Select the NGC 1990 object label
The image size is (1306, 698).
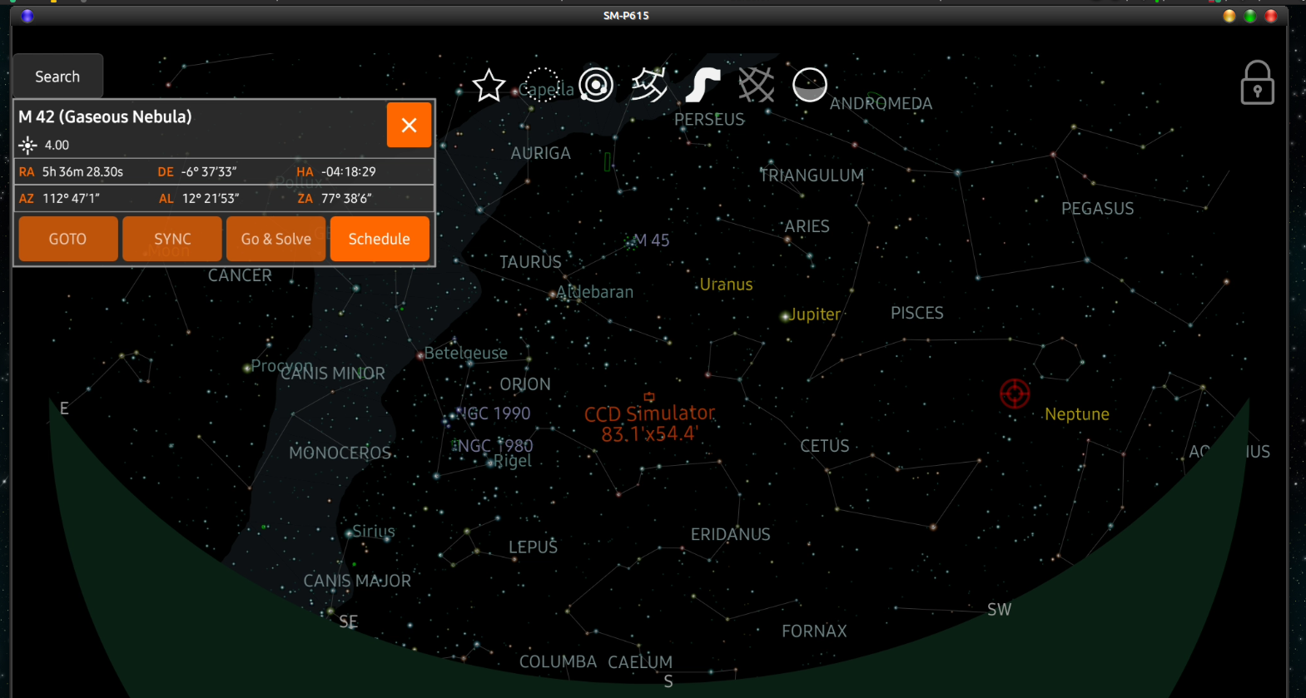pyautogui.click(x=494, y=413)
